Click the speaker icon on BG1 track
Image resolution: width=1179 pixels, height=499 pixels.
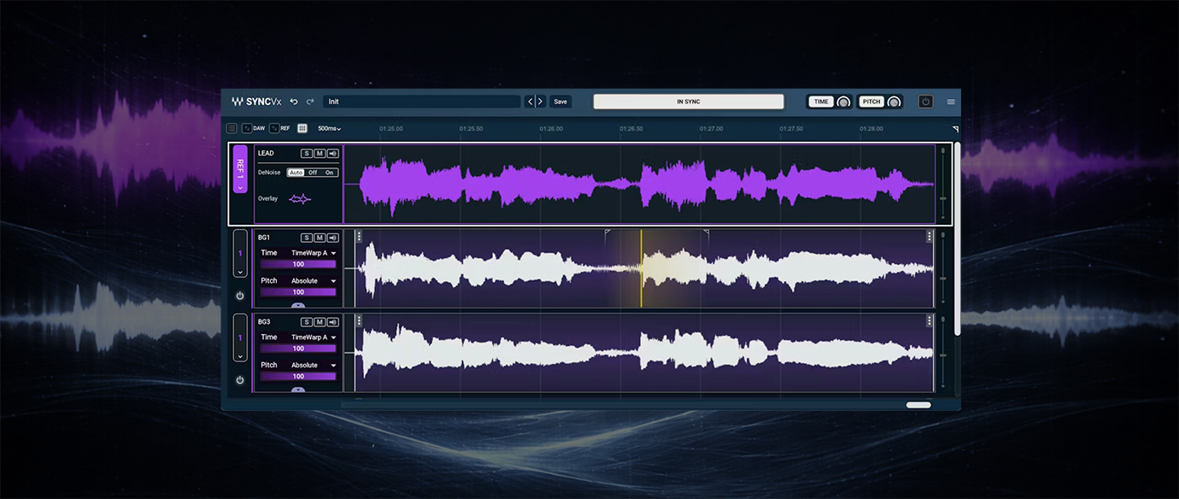[332, 238]
